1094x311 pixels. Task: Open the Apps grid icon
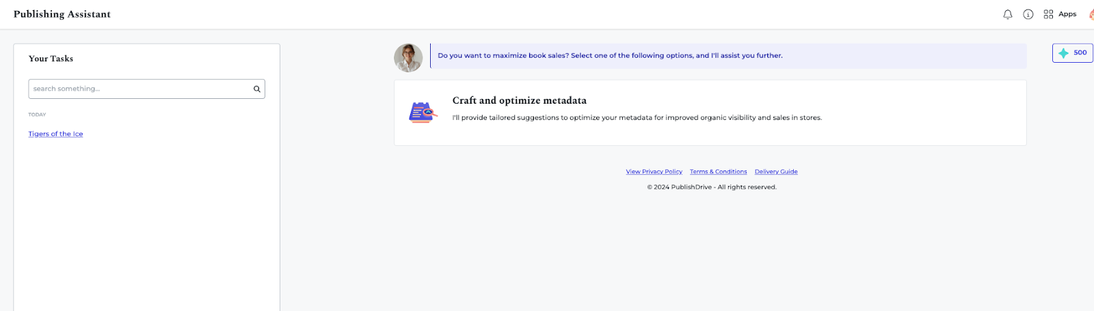click(x=1048, y=14)
